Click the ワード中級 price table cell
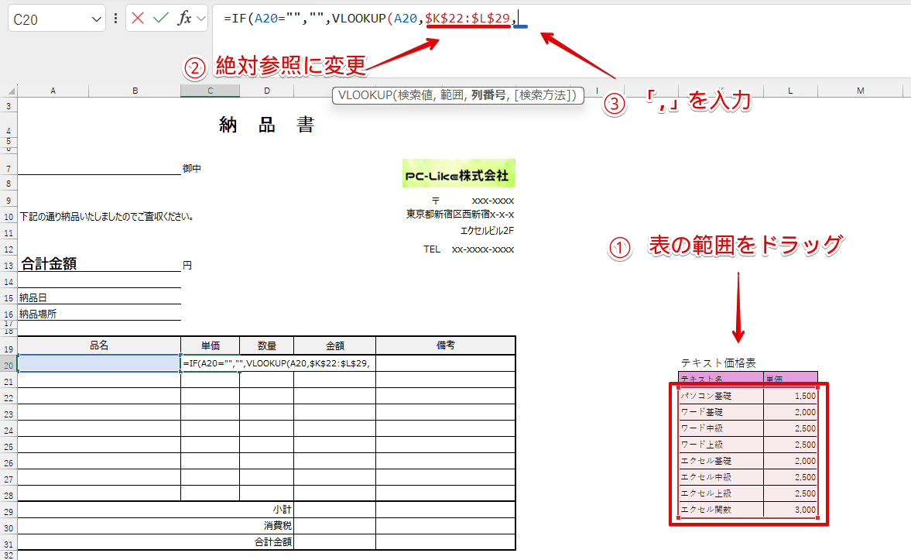The height and width of the screenshot is (560, 911). (721, 428)
